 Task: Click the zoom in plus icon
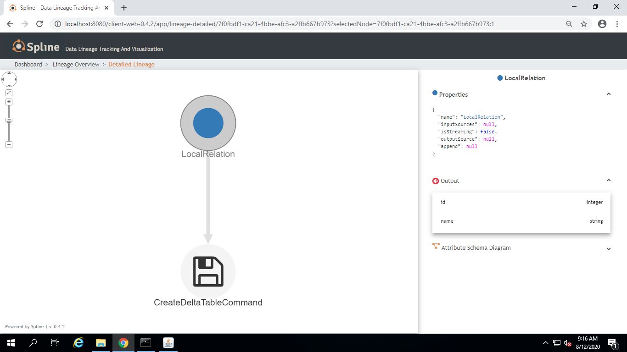[x=9, y=102]
